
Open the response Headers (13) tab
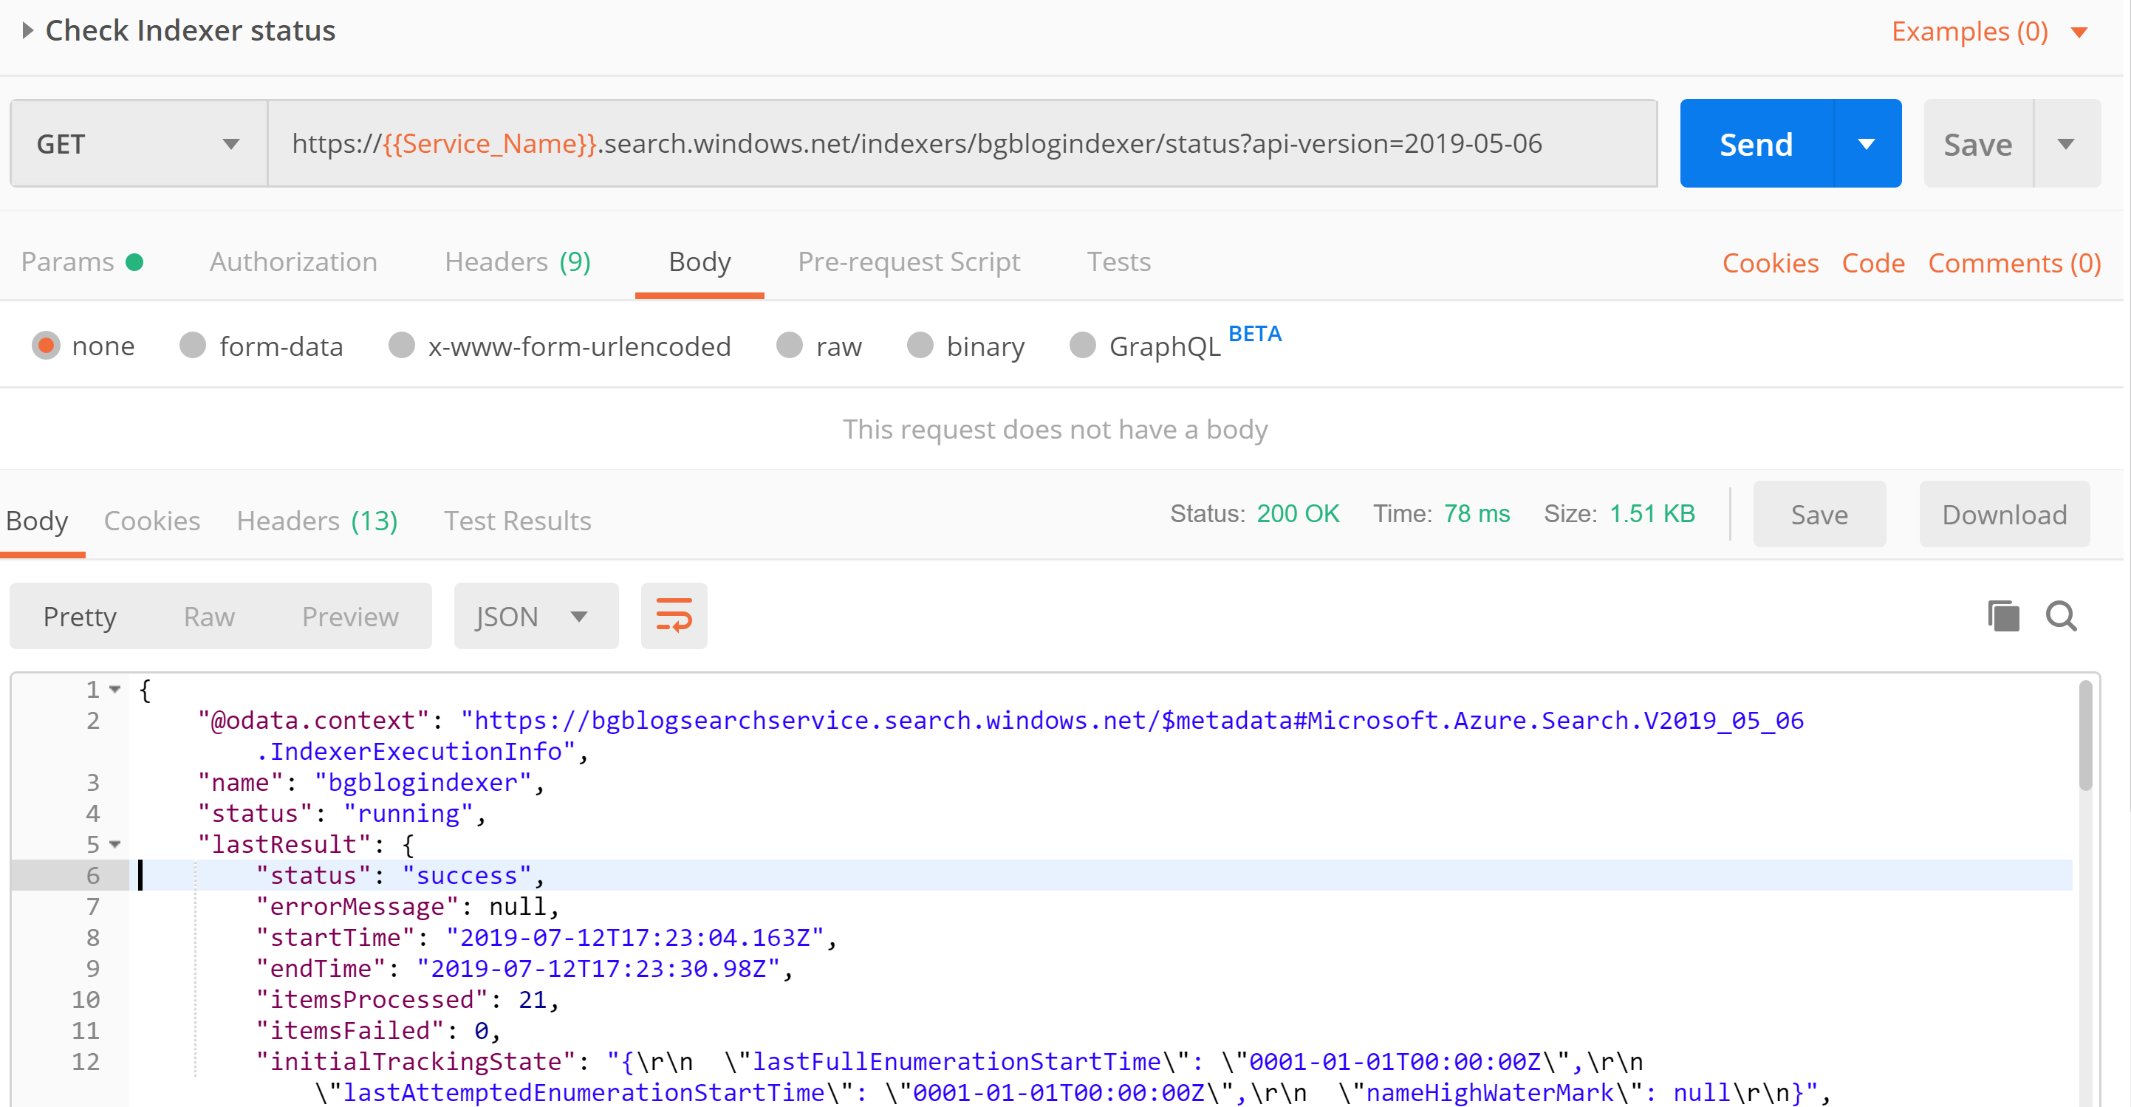pos(317,521)
